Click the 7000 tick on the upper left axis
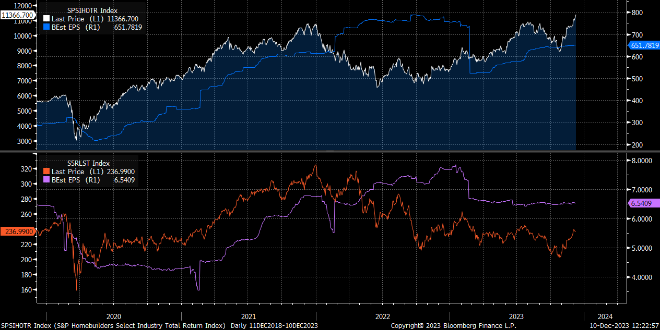Screen dimensions: 660x330 tap(26, 81)
